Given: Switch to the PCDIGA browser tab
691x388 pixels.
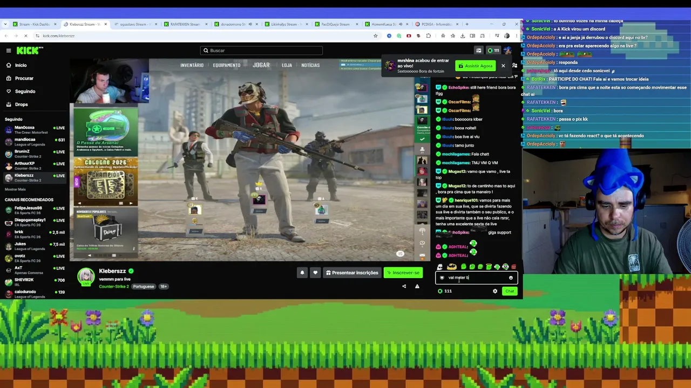Looking at the screenshot, I should tap(436, 24).
